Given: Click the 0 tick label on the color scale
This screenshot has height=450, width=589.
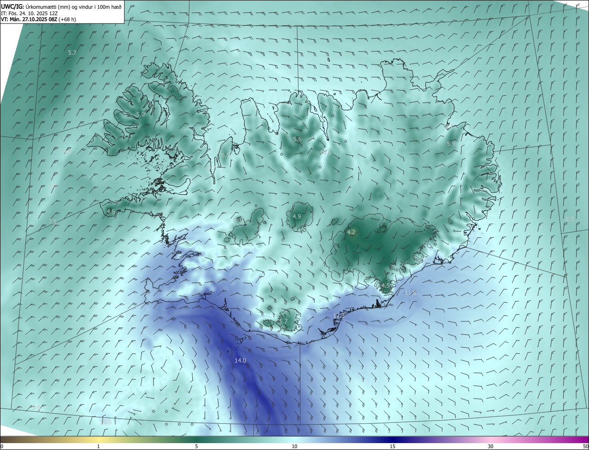Looking at the screenshot, I should click(2, 446).
